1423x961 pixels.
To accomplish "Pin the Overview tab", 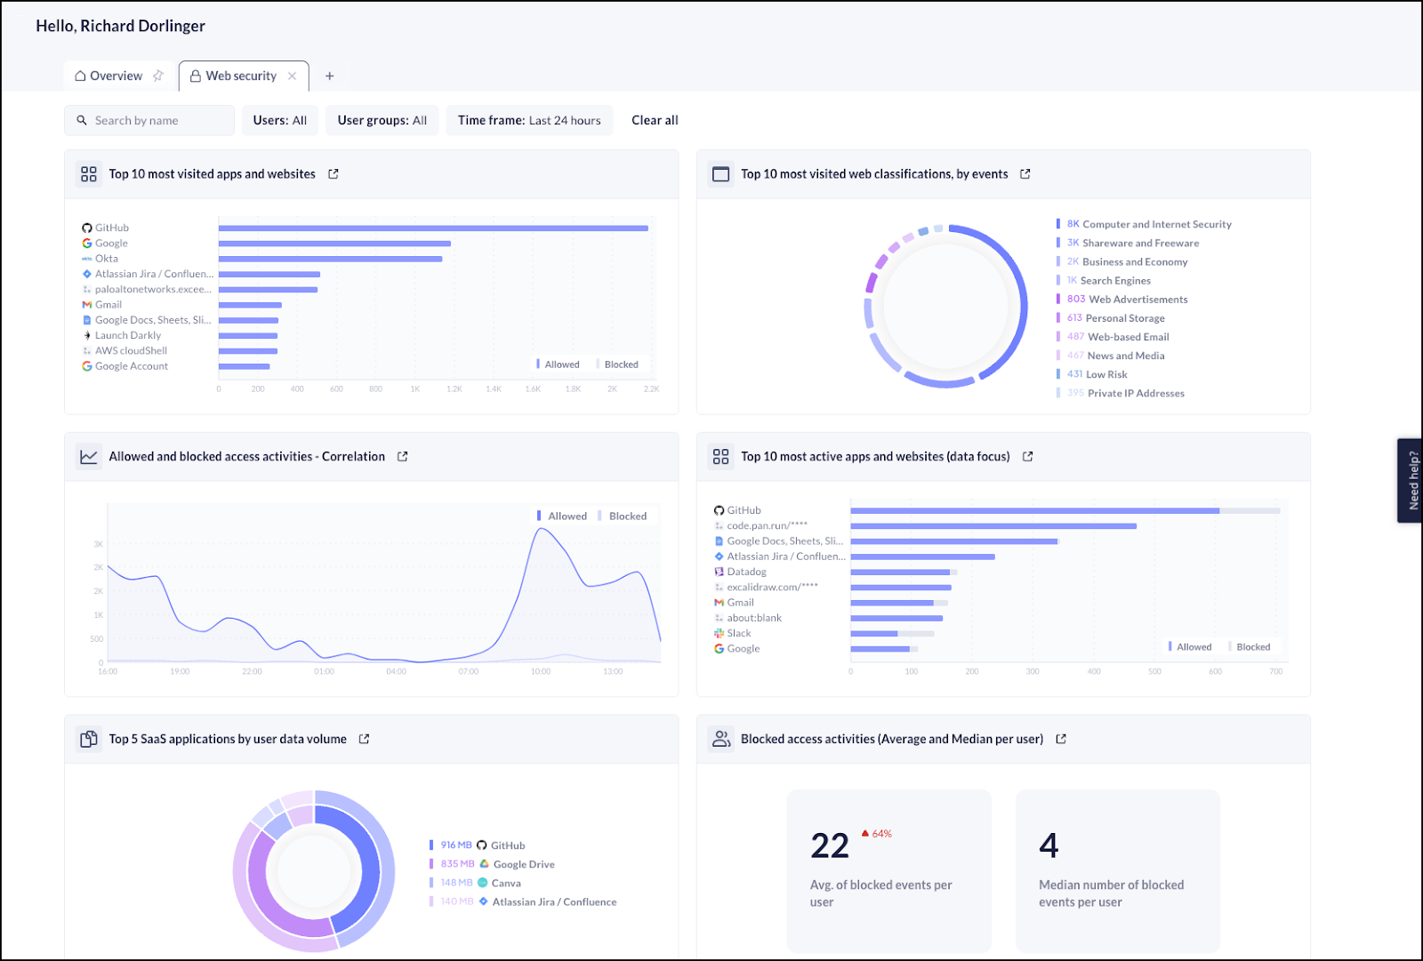I will pos(158,76).
